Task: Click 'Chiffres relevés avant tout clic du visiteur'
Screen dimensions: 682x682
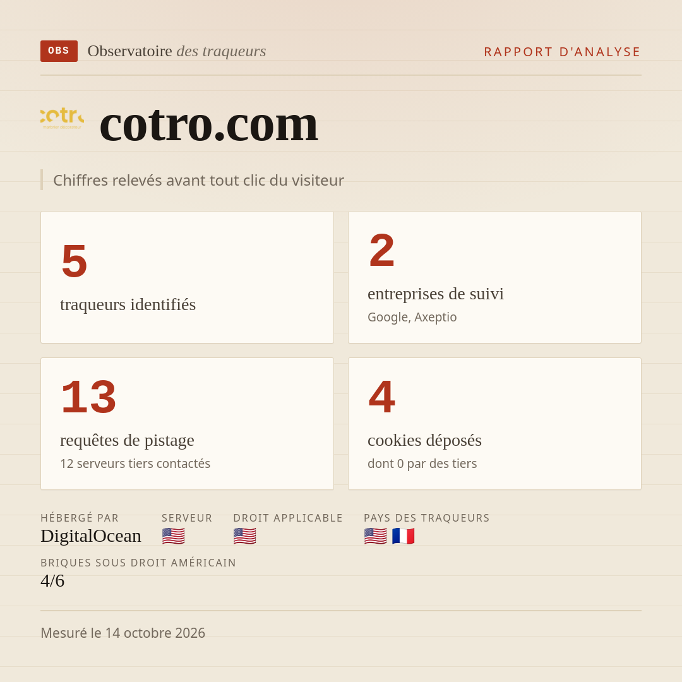Action: (x=198, y=180)
